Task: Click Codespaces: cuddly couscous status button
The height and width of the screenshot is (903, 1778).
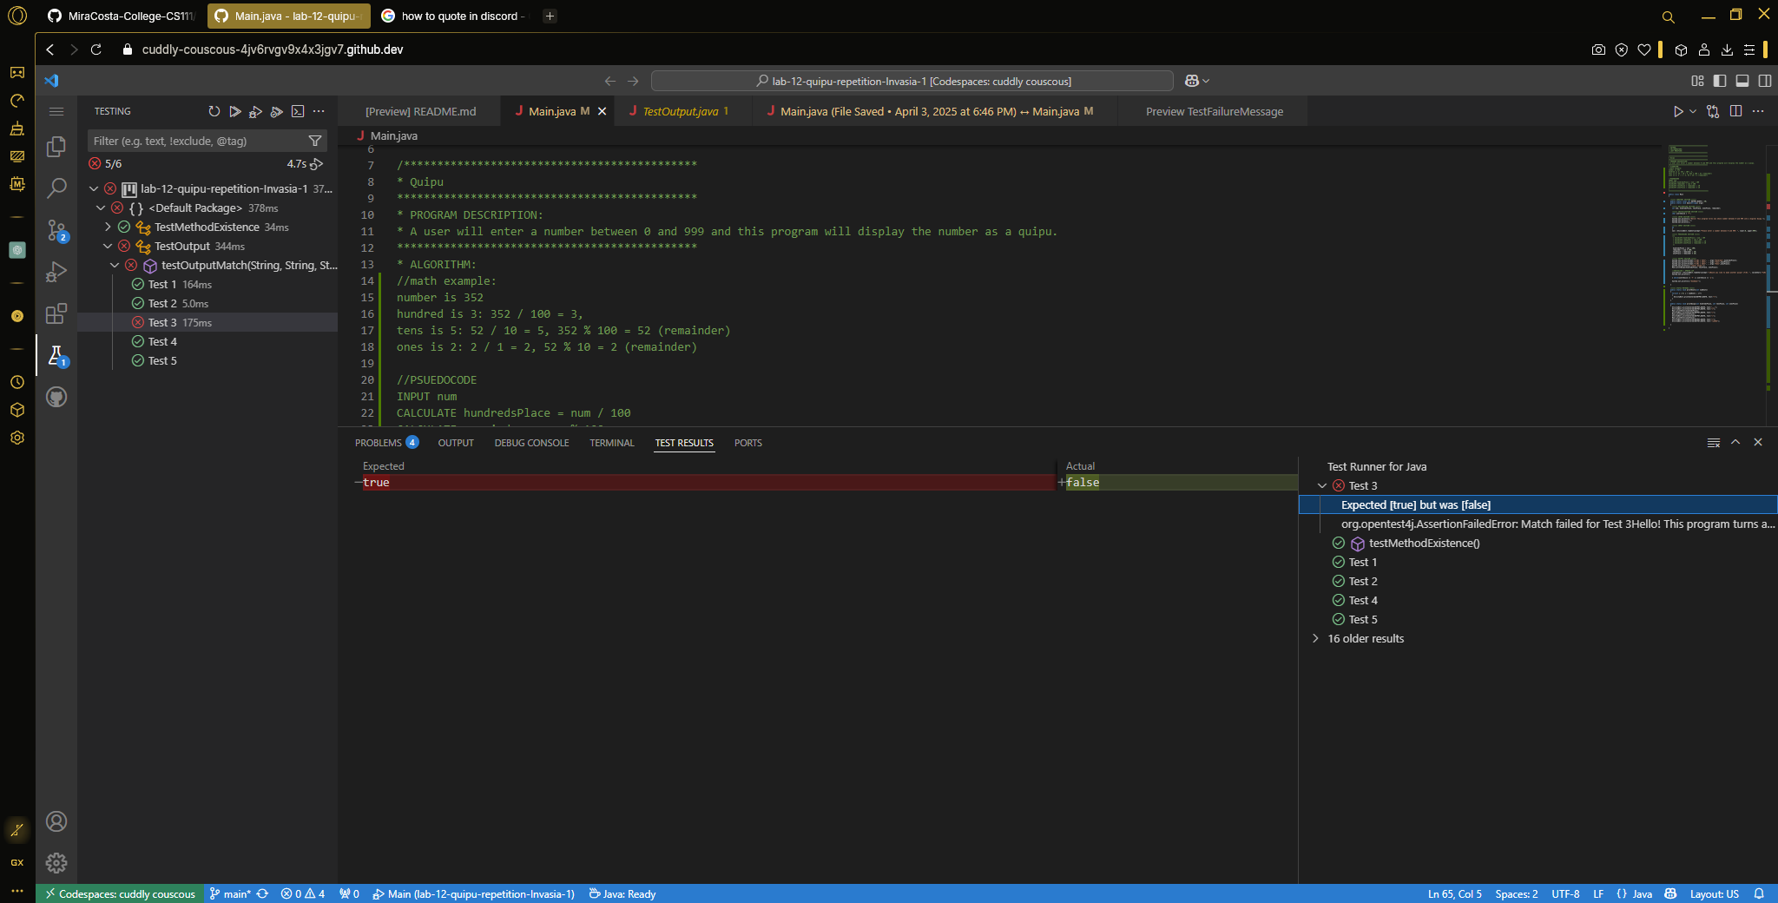Action: [x=121, y=893]
